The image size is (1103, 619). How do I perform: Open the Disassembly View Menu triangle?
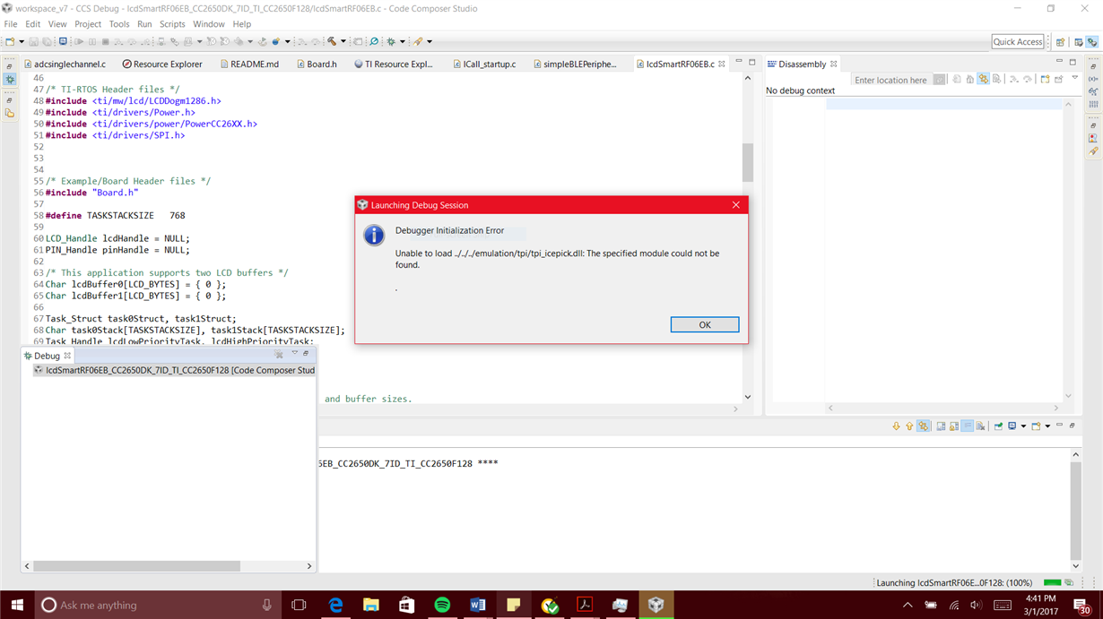click(x=1075, y=77)
